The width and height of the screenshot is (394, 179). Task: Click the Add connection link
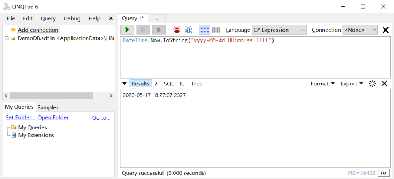(x=38, y=30)
